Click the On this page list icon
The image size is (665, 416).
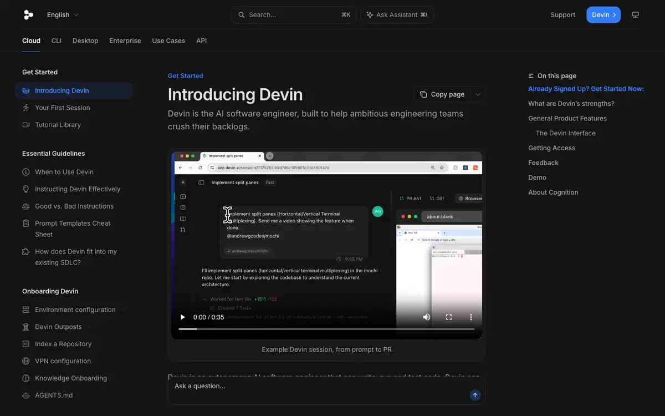tap(531, 76)
